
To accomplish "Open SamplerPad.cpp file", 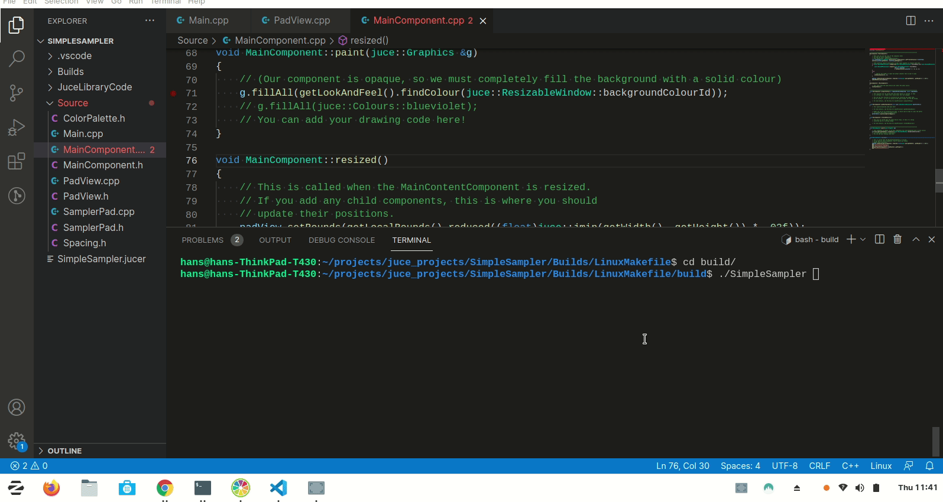I will (99, 211).
